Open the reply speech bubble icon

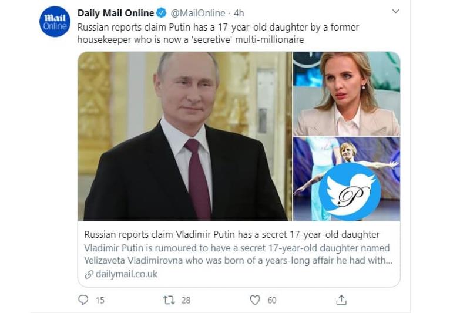tap(83, 300)
